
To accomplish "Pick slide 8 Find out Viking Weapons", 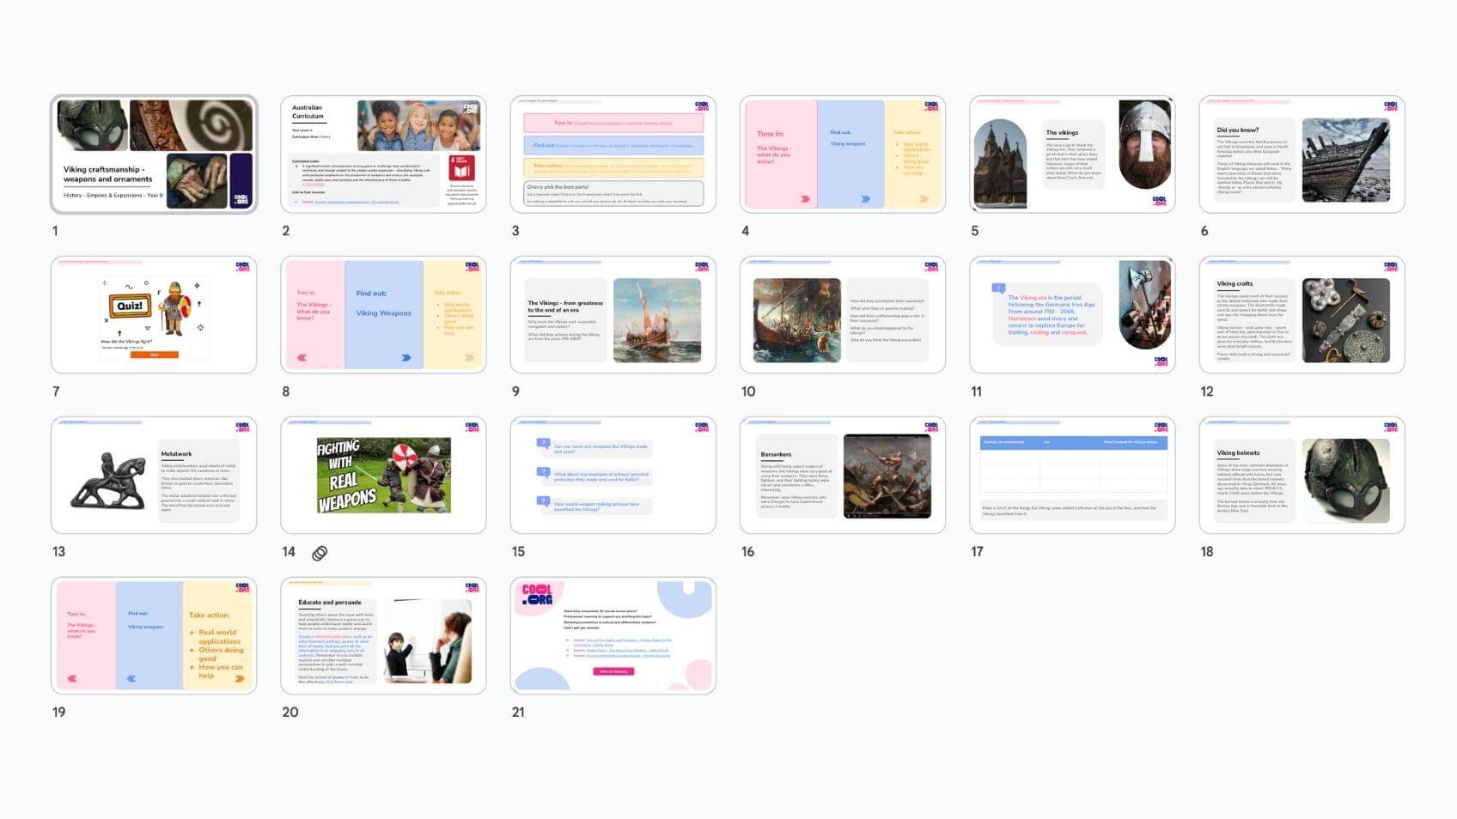I will [383, 315].
